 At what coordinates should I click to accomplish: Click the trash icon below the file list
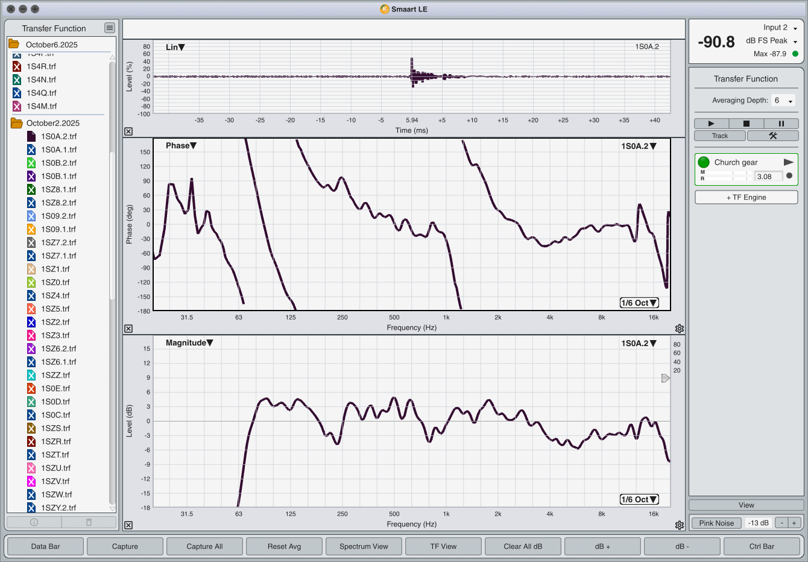pyautogui.click(x=89, y=522)
